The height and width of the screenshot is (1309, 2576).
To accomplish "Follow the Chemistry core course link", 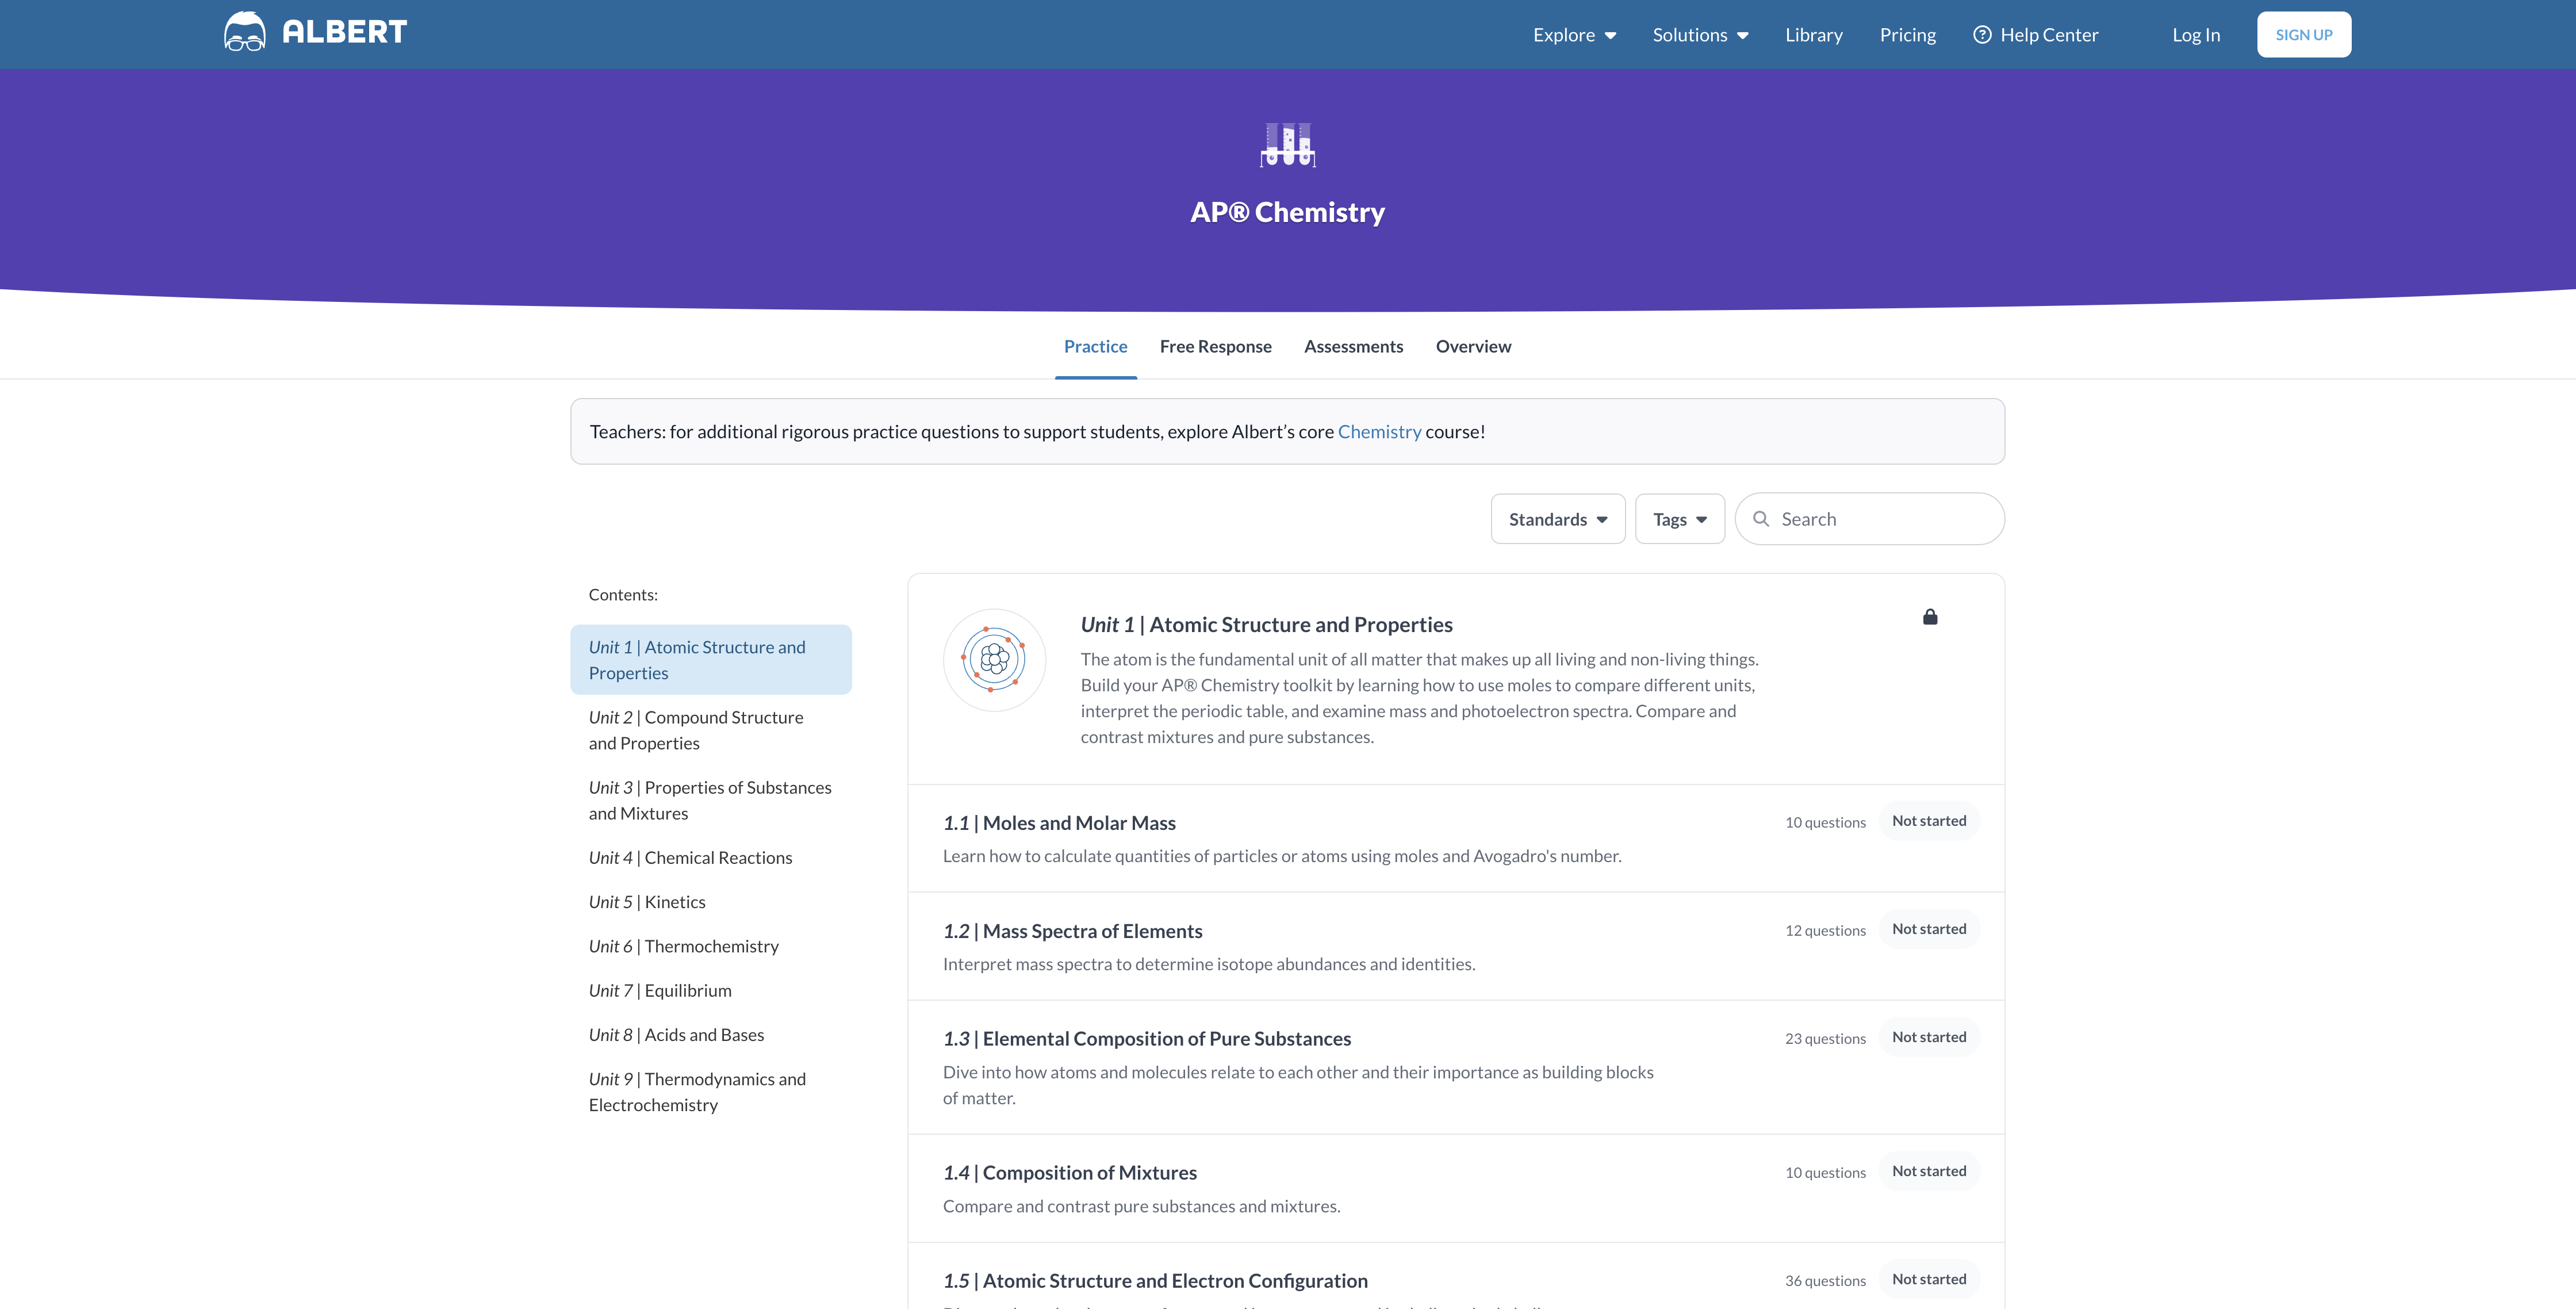I will point(1379,432).
